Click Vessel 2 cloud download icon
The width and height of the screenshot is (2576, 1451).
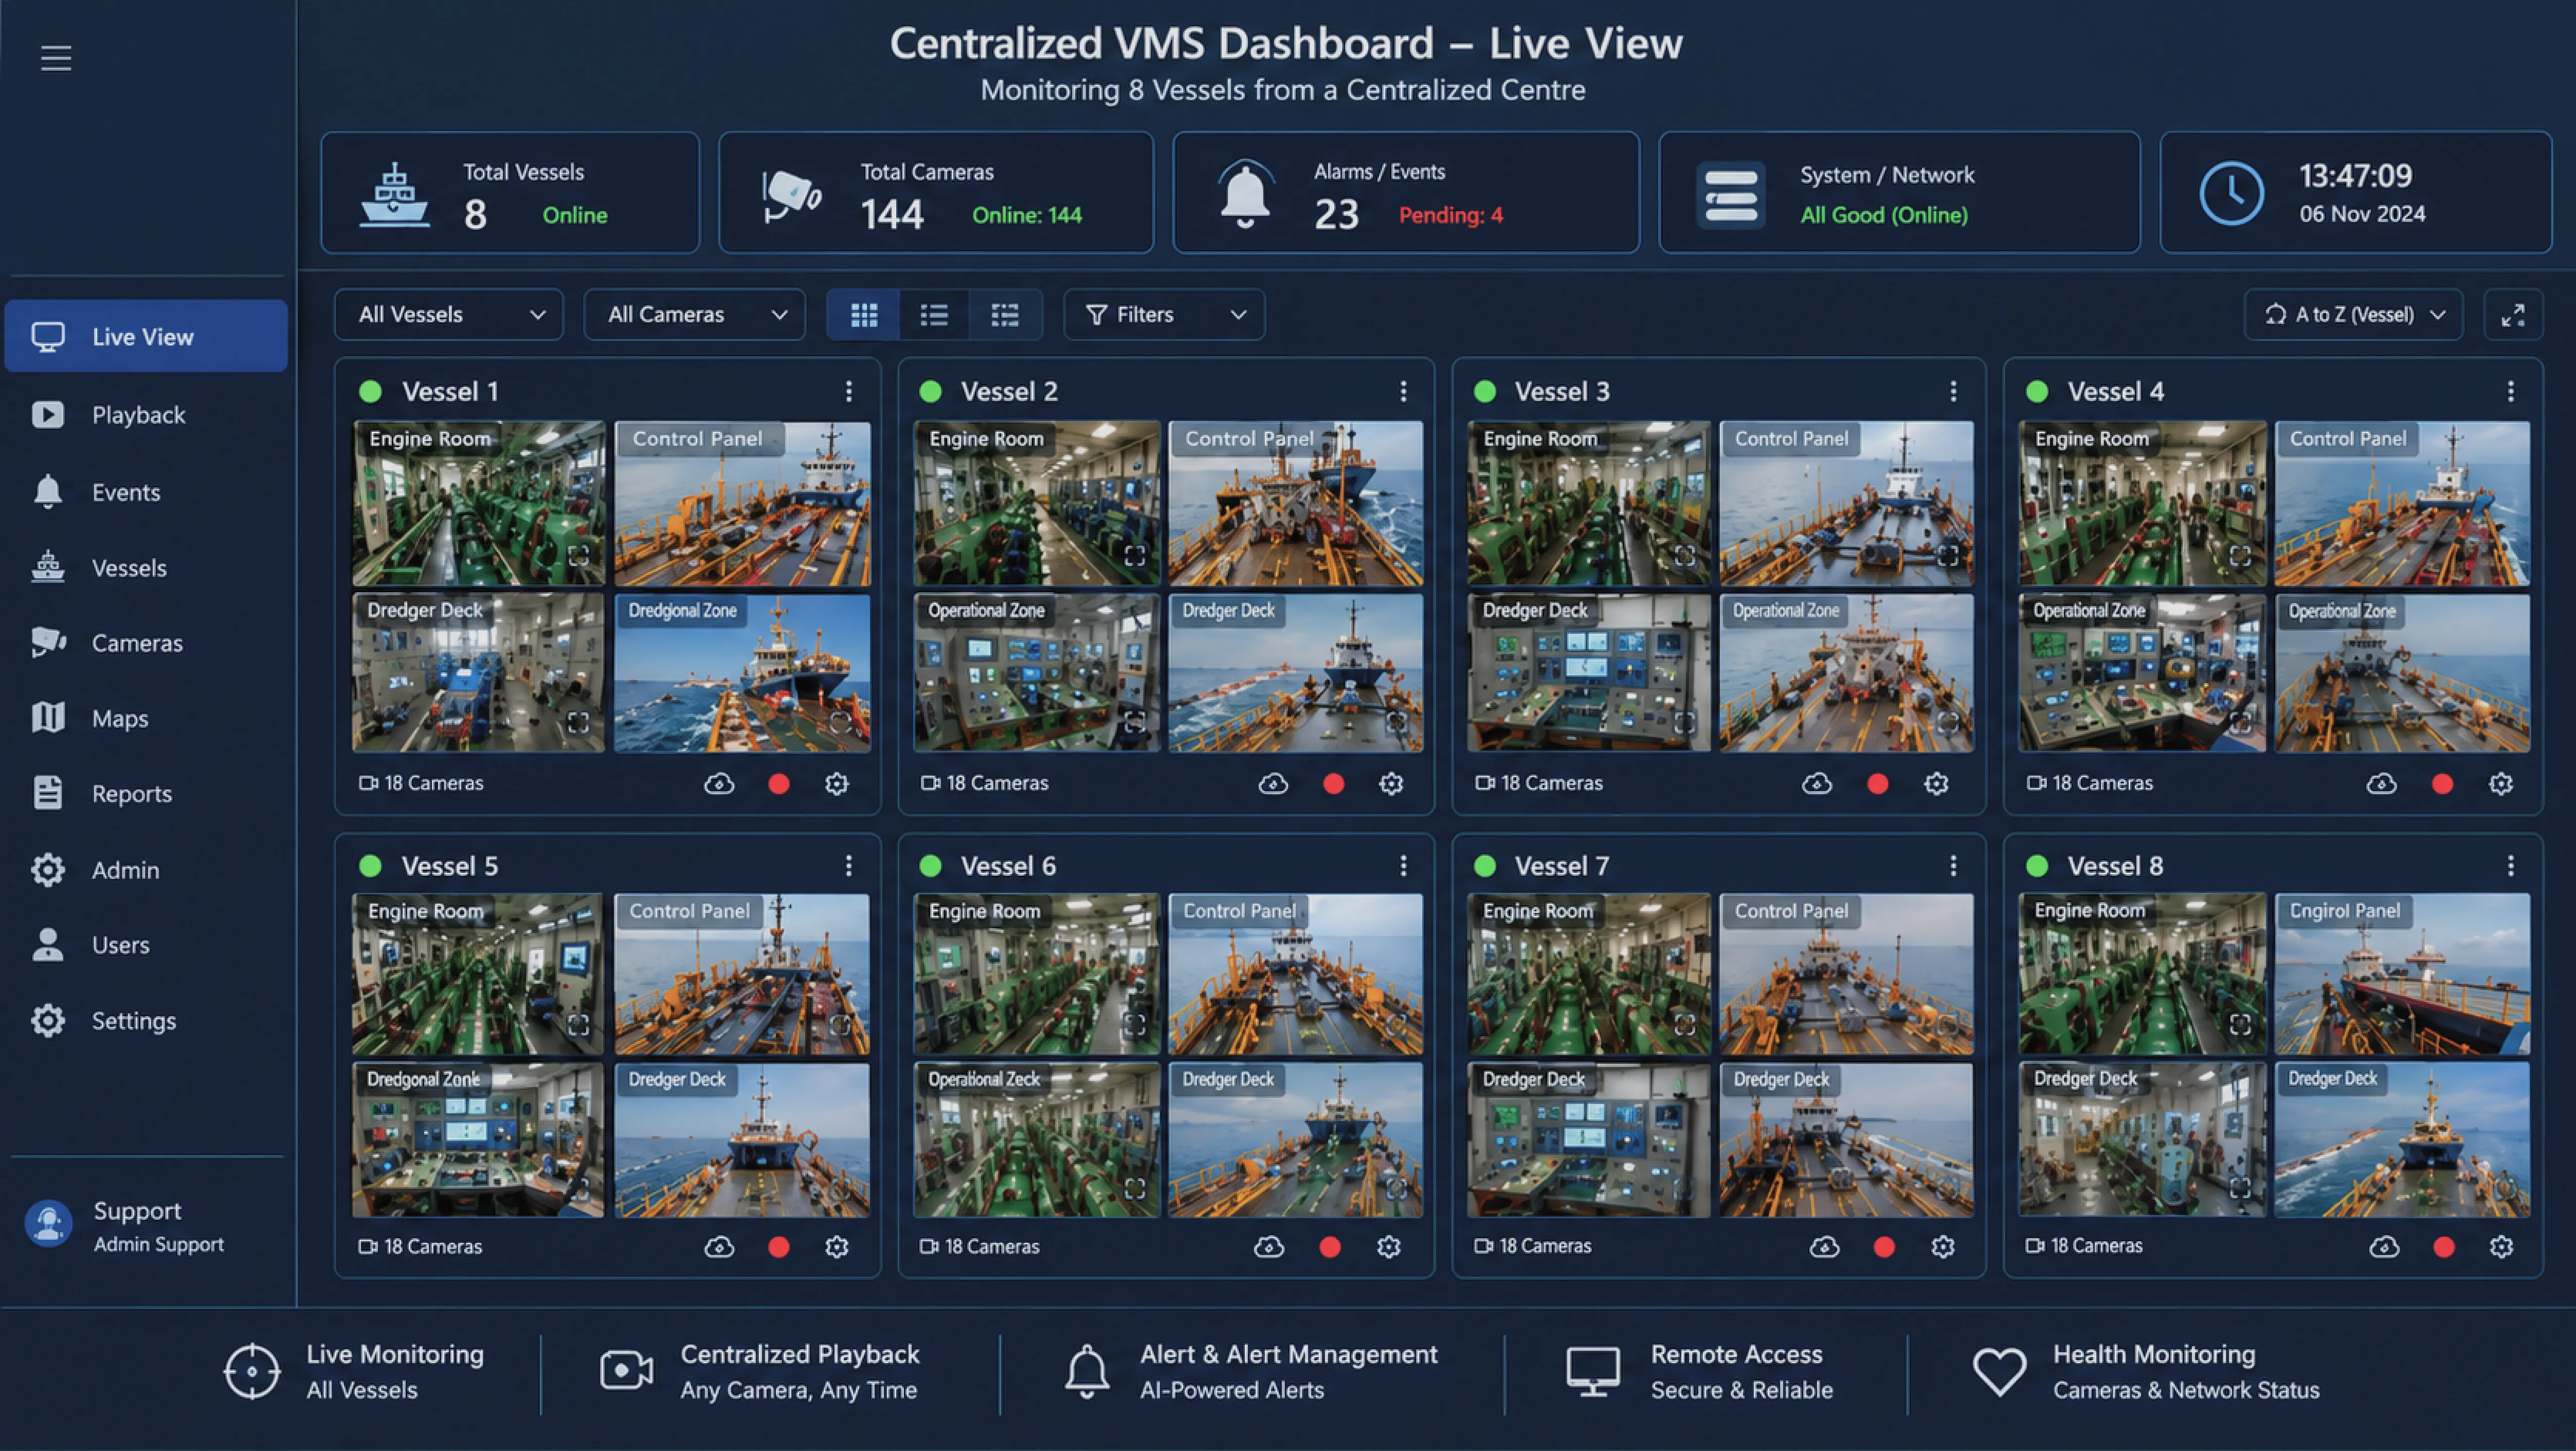point(1273,784)
